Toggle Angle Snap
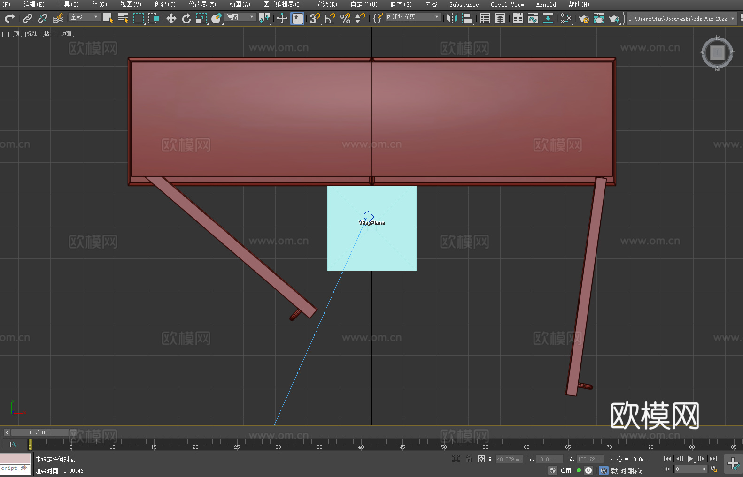Viewport: 743px width, 477px height. 330,18
